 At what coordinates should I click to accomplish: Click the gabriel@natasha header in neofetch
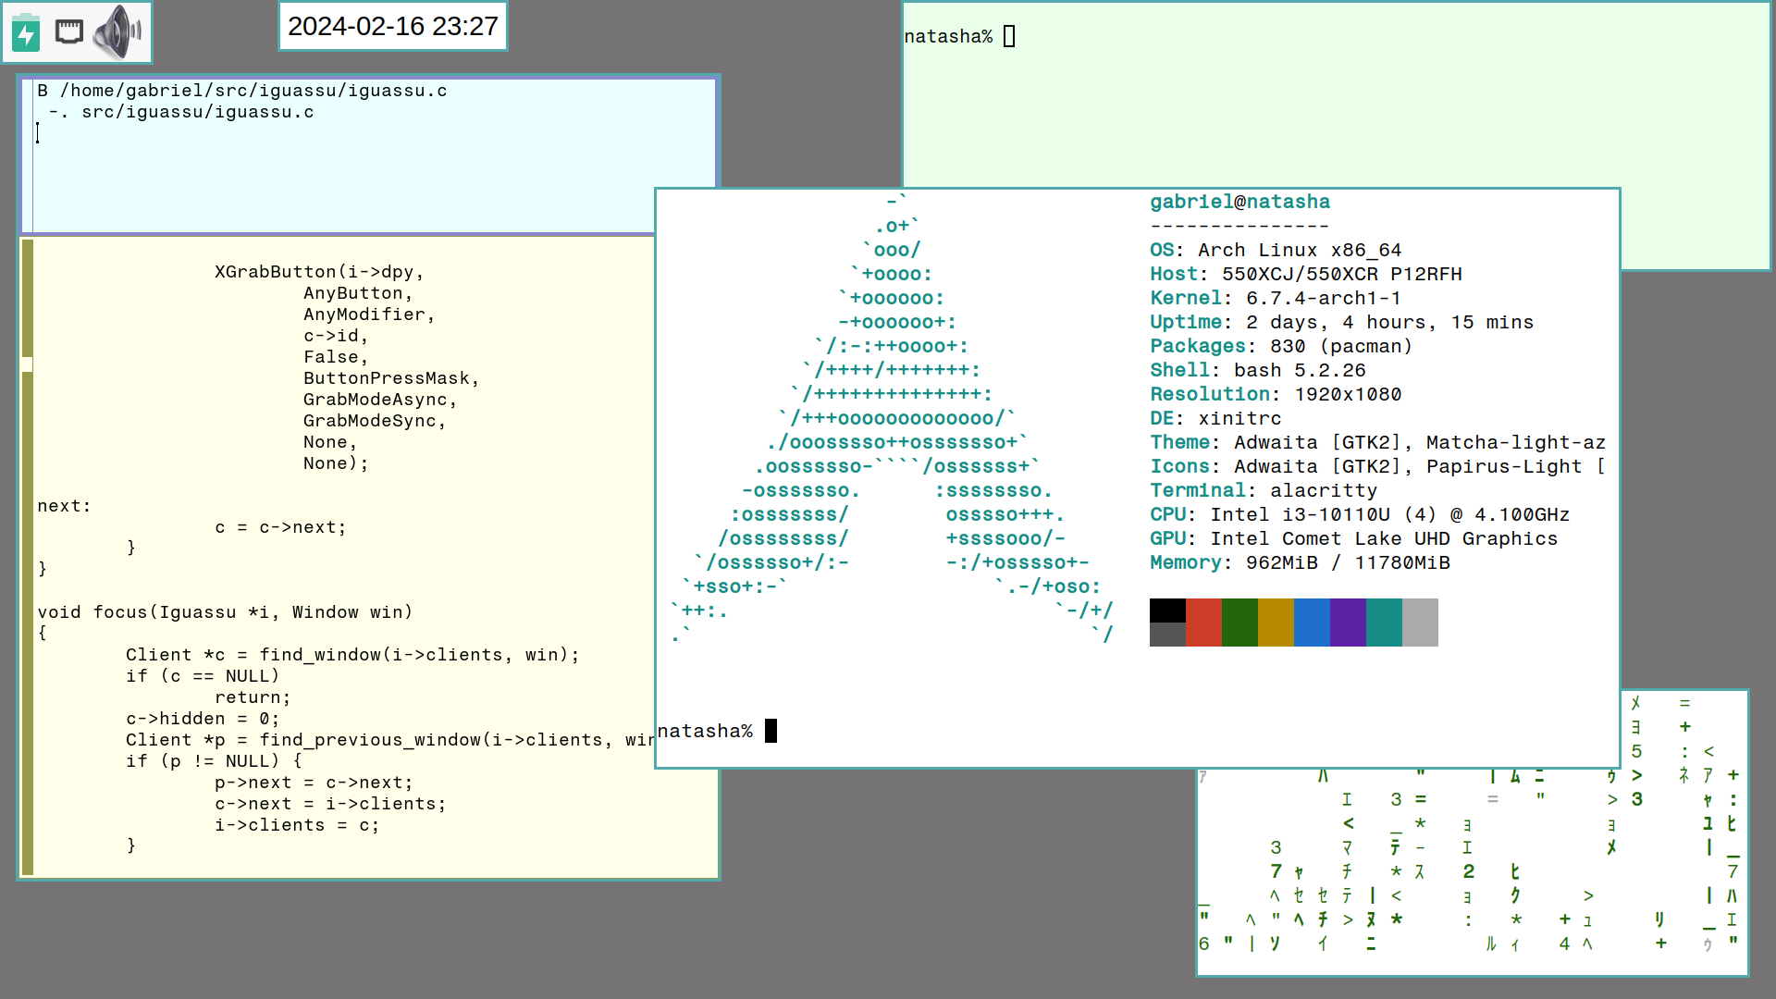[x=1239, y=202]
